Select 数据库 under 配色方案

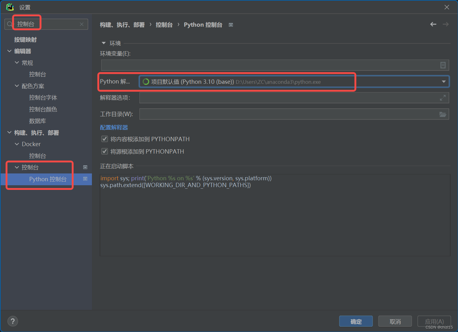coord(38,121)
